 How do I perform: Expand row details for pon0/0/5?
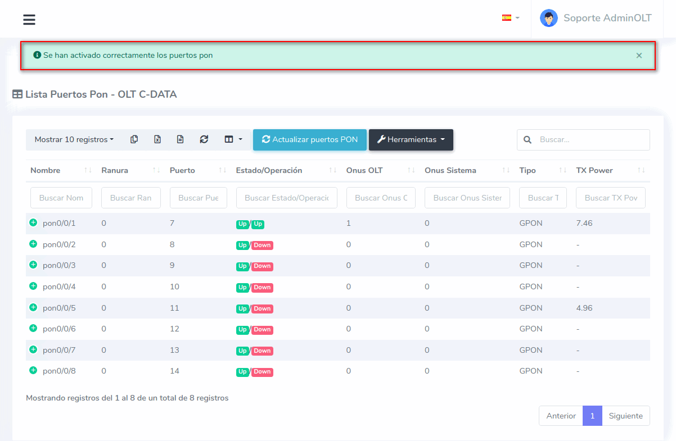(33, 308)
